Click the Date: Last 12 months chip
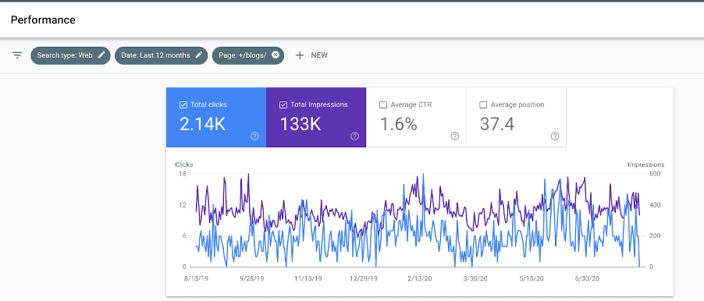The image size is (704, 301). click(x=162, y=55)
